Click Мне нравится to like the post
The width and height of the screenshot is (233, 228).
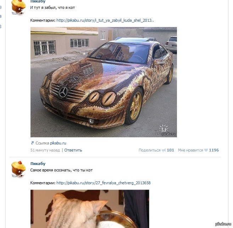tap(190, 150)
